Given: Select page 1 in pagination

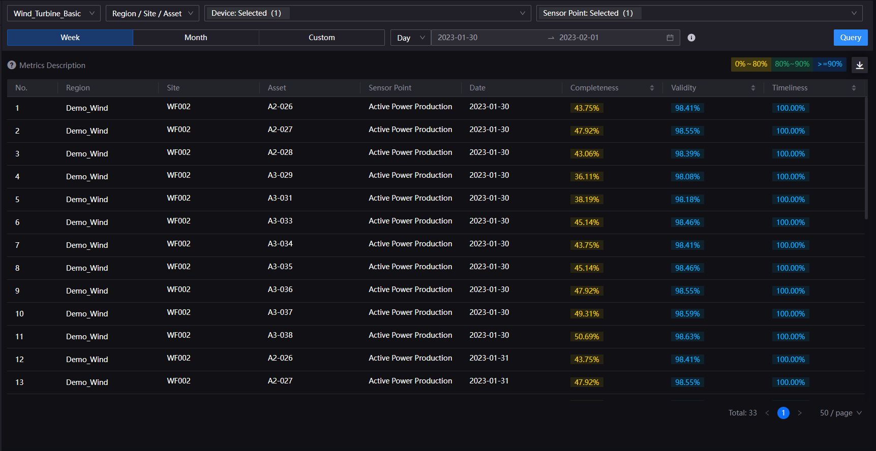Looking at the screenshot, I should click(783, 413).
